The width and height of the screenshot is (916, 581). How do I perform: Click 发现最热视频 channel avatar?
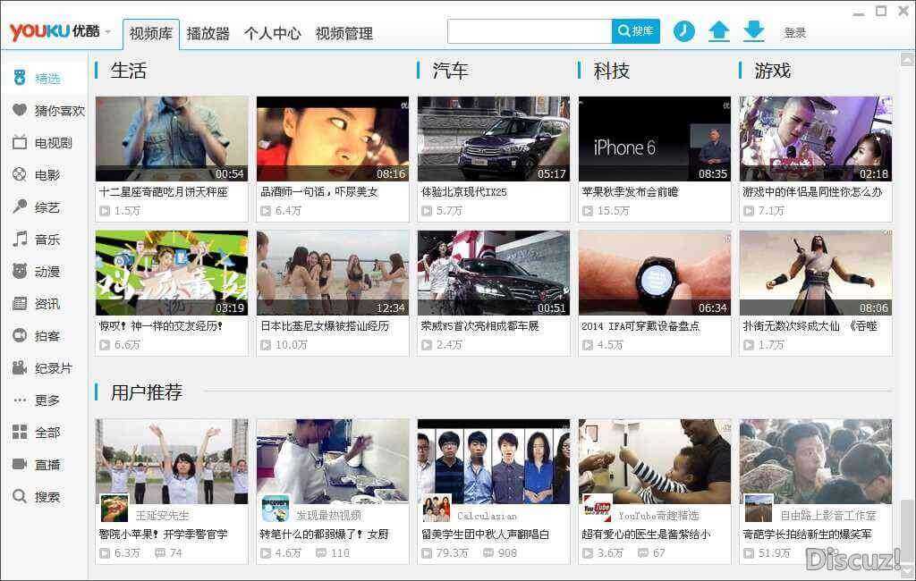point(276,508)
